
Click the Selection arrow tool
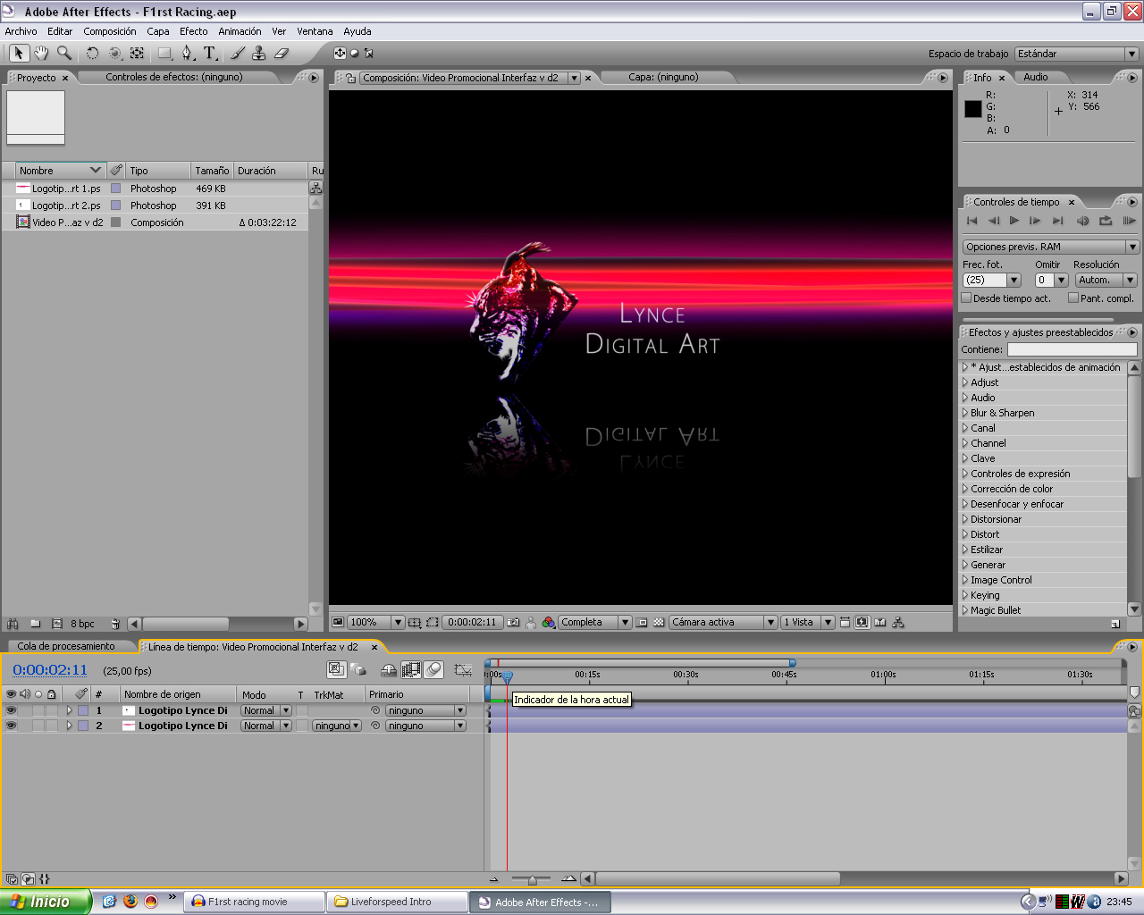tap(19, 54)
